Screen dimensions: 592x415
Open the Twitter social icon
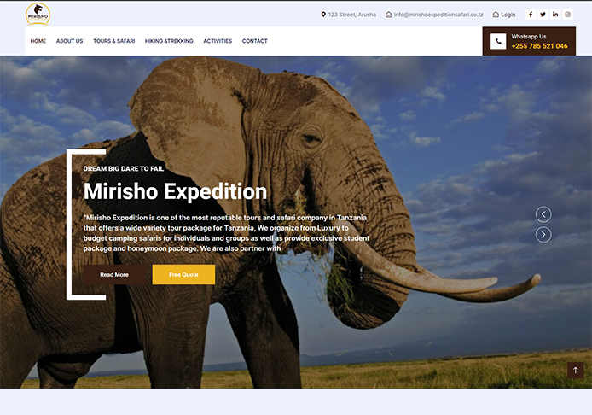(x=543, y=15)
